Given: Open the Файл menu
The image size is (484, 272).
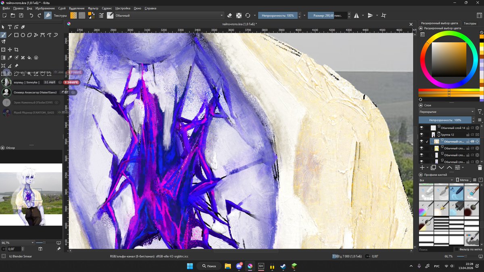Looking at the screenshot, I should point(6,8).
